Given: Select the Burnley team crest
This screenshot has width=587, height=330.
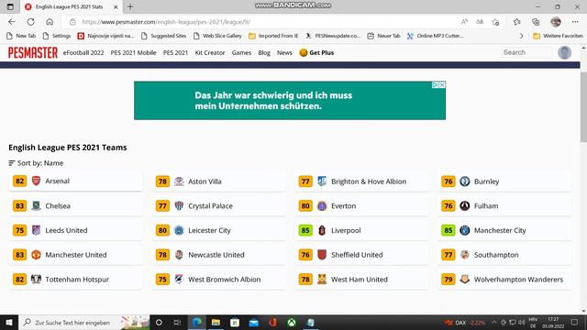Looking at the screenshot, I should pyautogui.click(x=465, y=181).
